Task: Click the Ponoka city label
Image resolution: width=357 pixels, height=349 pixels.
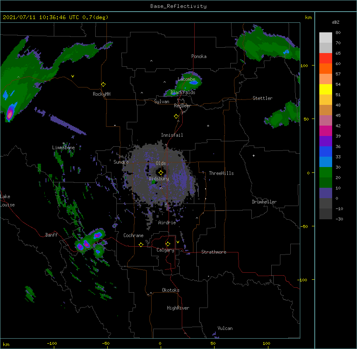Action: point(199,56)
